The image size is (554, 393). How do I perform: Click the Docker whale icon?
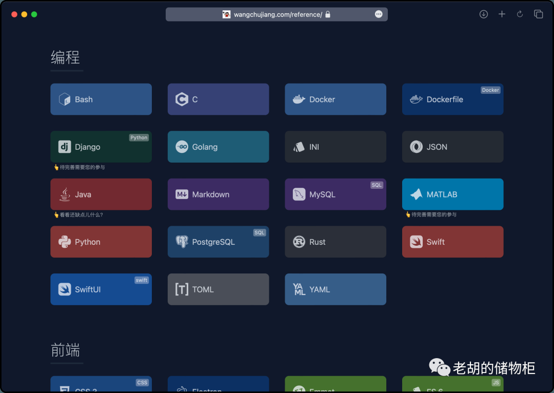click(299, 100)
